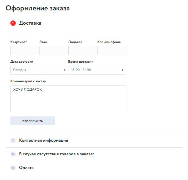Select the Код домофона input field
Viewport: 188px width, 180px height.
coord(112,50)
